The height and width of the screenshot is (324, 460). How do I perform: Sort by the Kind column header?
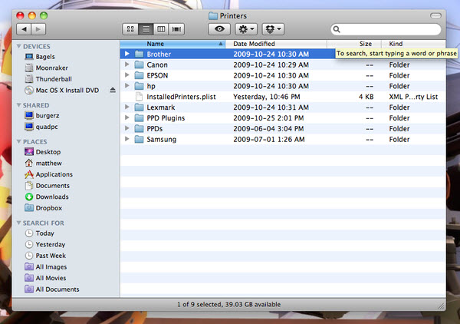point(413,44)
